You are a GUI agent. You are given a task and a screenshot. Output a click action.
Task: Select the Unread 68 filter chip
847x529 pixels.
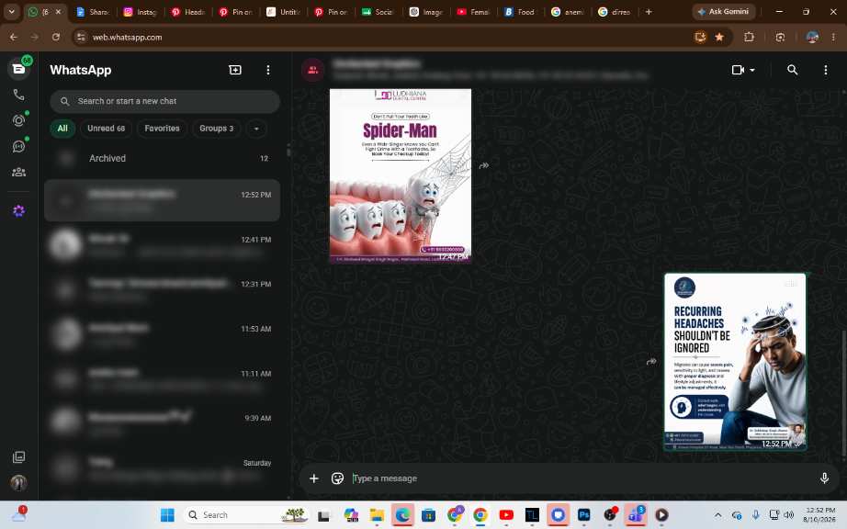pyautogui.click(x=106, y=129)
